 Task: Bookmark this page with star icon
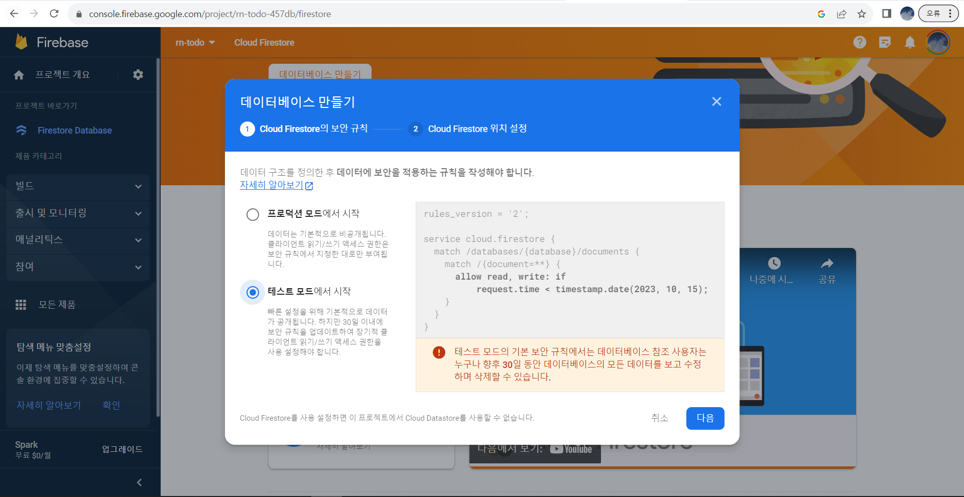862,14
